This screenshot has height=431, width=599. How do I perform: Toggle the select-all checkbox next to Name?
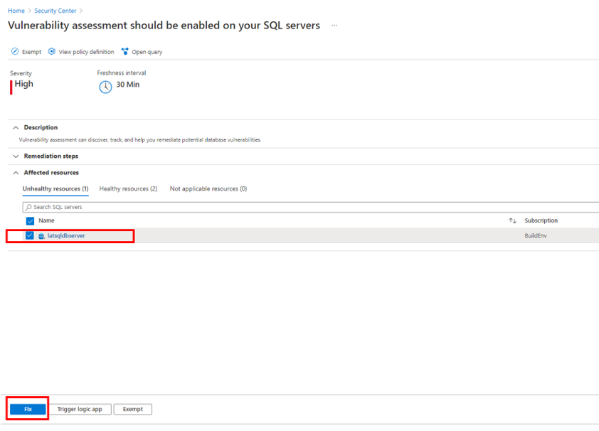[x=30, y=220]
